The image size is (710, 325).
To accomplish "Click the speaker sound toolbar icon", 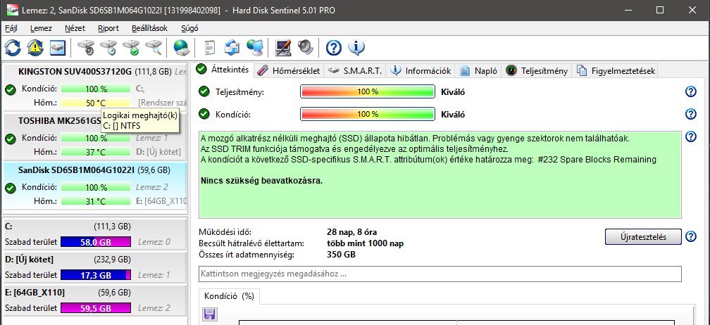I will [306, 47].
